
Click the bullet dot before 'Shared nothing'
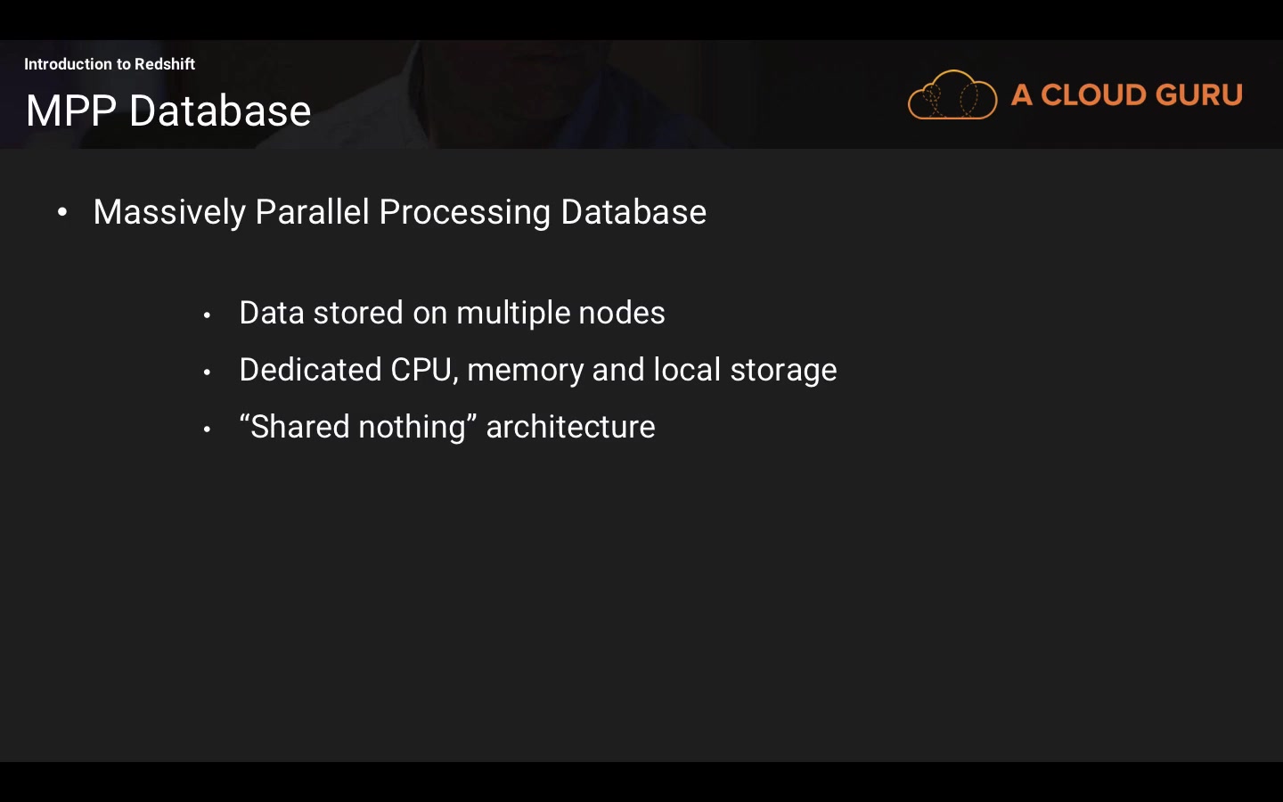point(207,430)
